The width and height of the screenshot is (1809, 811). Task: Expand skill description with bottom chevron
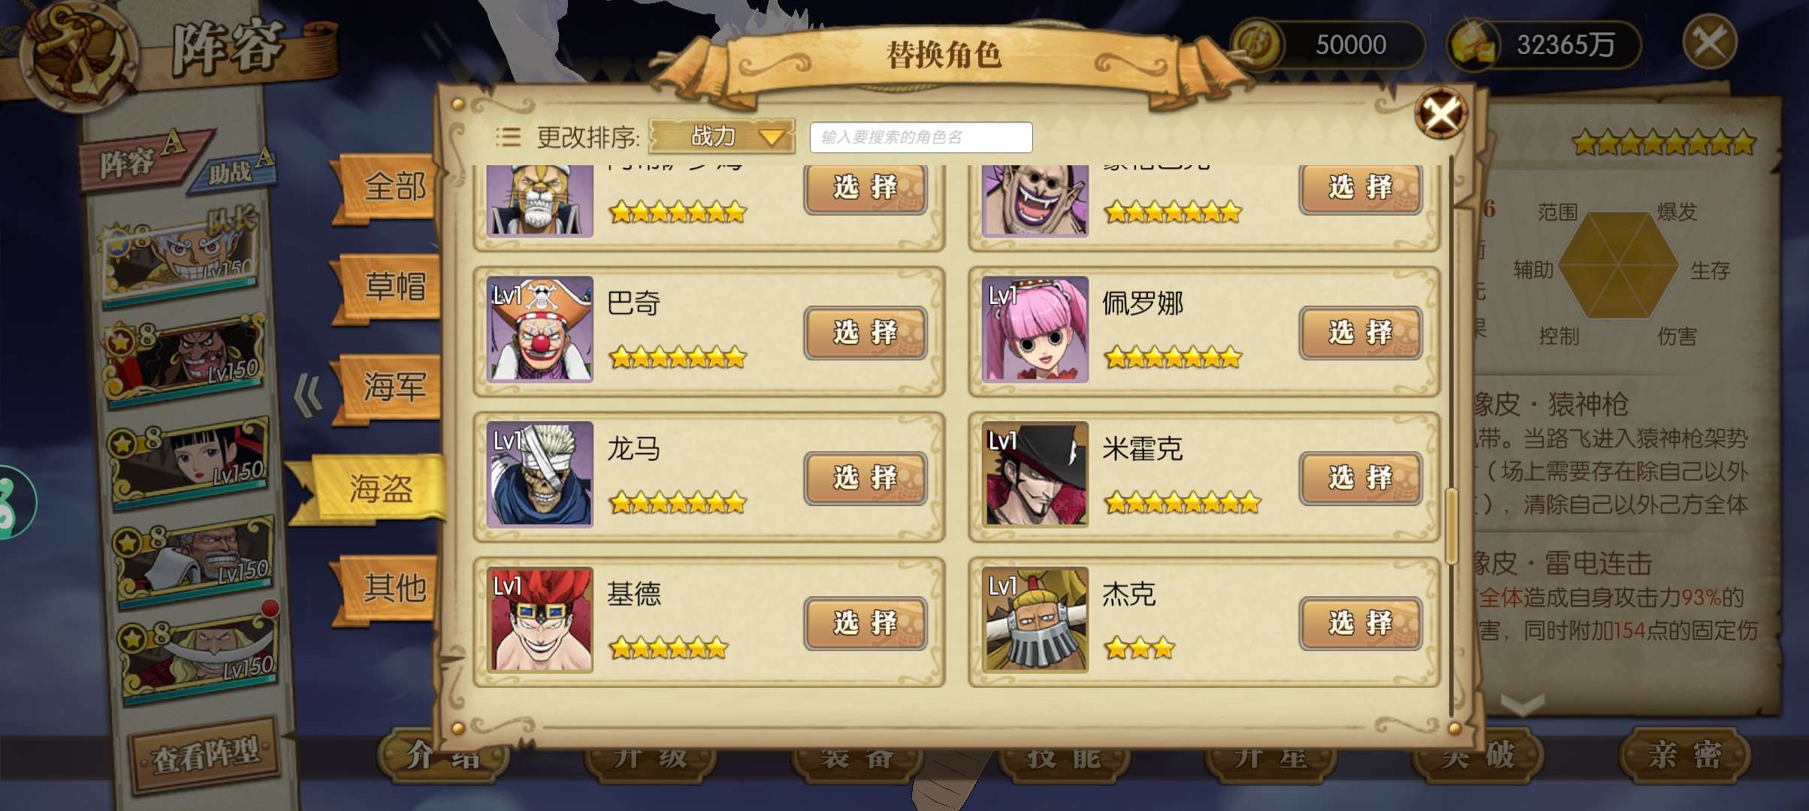click(x=1522, y=704)
